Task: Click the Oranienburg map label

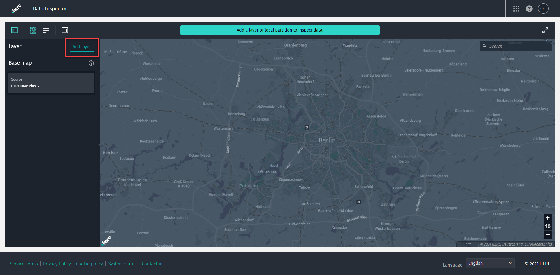Action: coord(295,45)
